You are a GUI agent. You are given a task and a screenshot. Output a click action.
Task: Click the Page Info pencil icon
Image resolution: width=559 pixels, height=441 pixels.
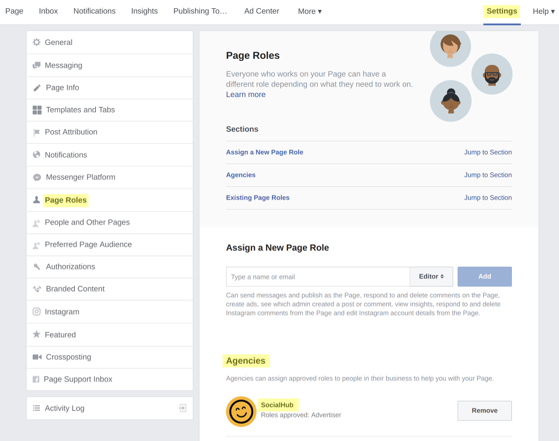point(37,88)
